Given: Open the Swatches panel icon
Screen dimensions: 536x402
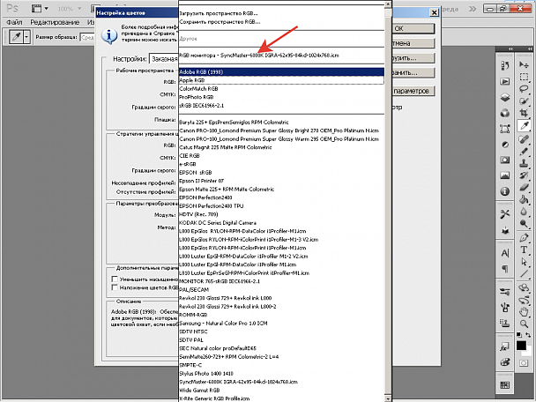Looking at the screenshot, I should point(505,385).
